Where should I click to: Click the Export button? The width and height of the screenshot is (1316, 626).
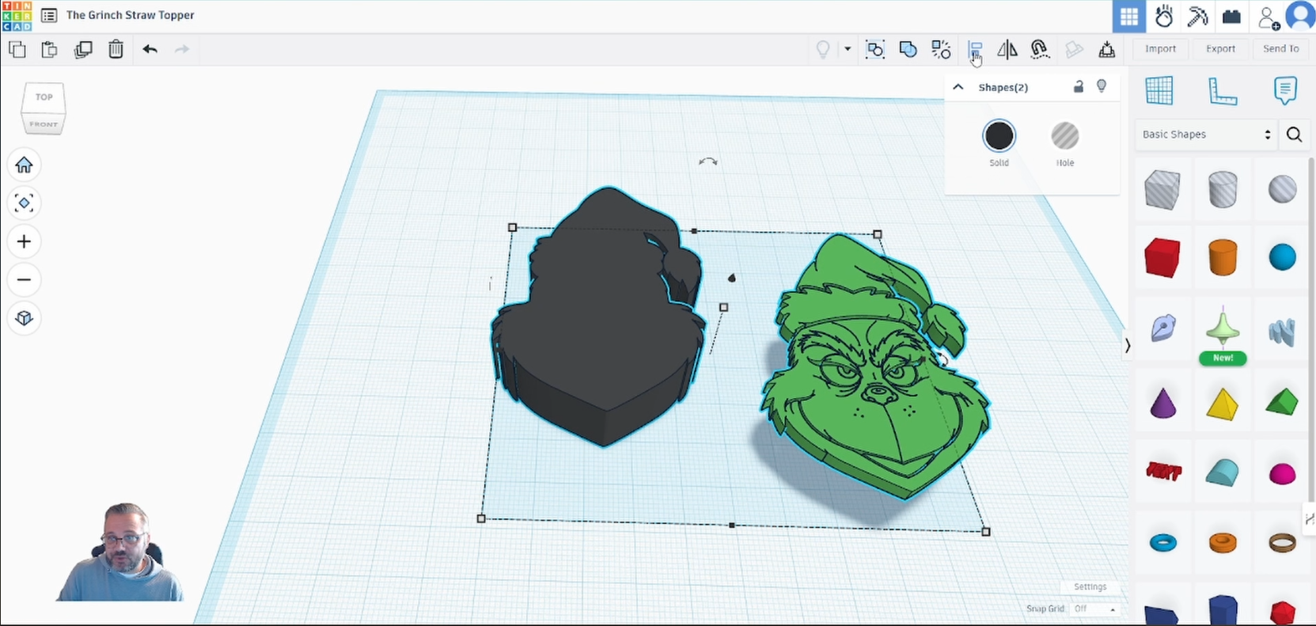(1220, 49)
